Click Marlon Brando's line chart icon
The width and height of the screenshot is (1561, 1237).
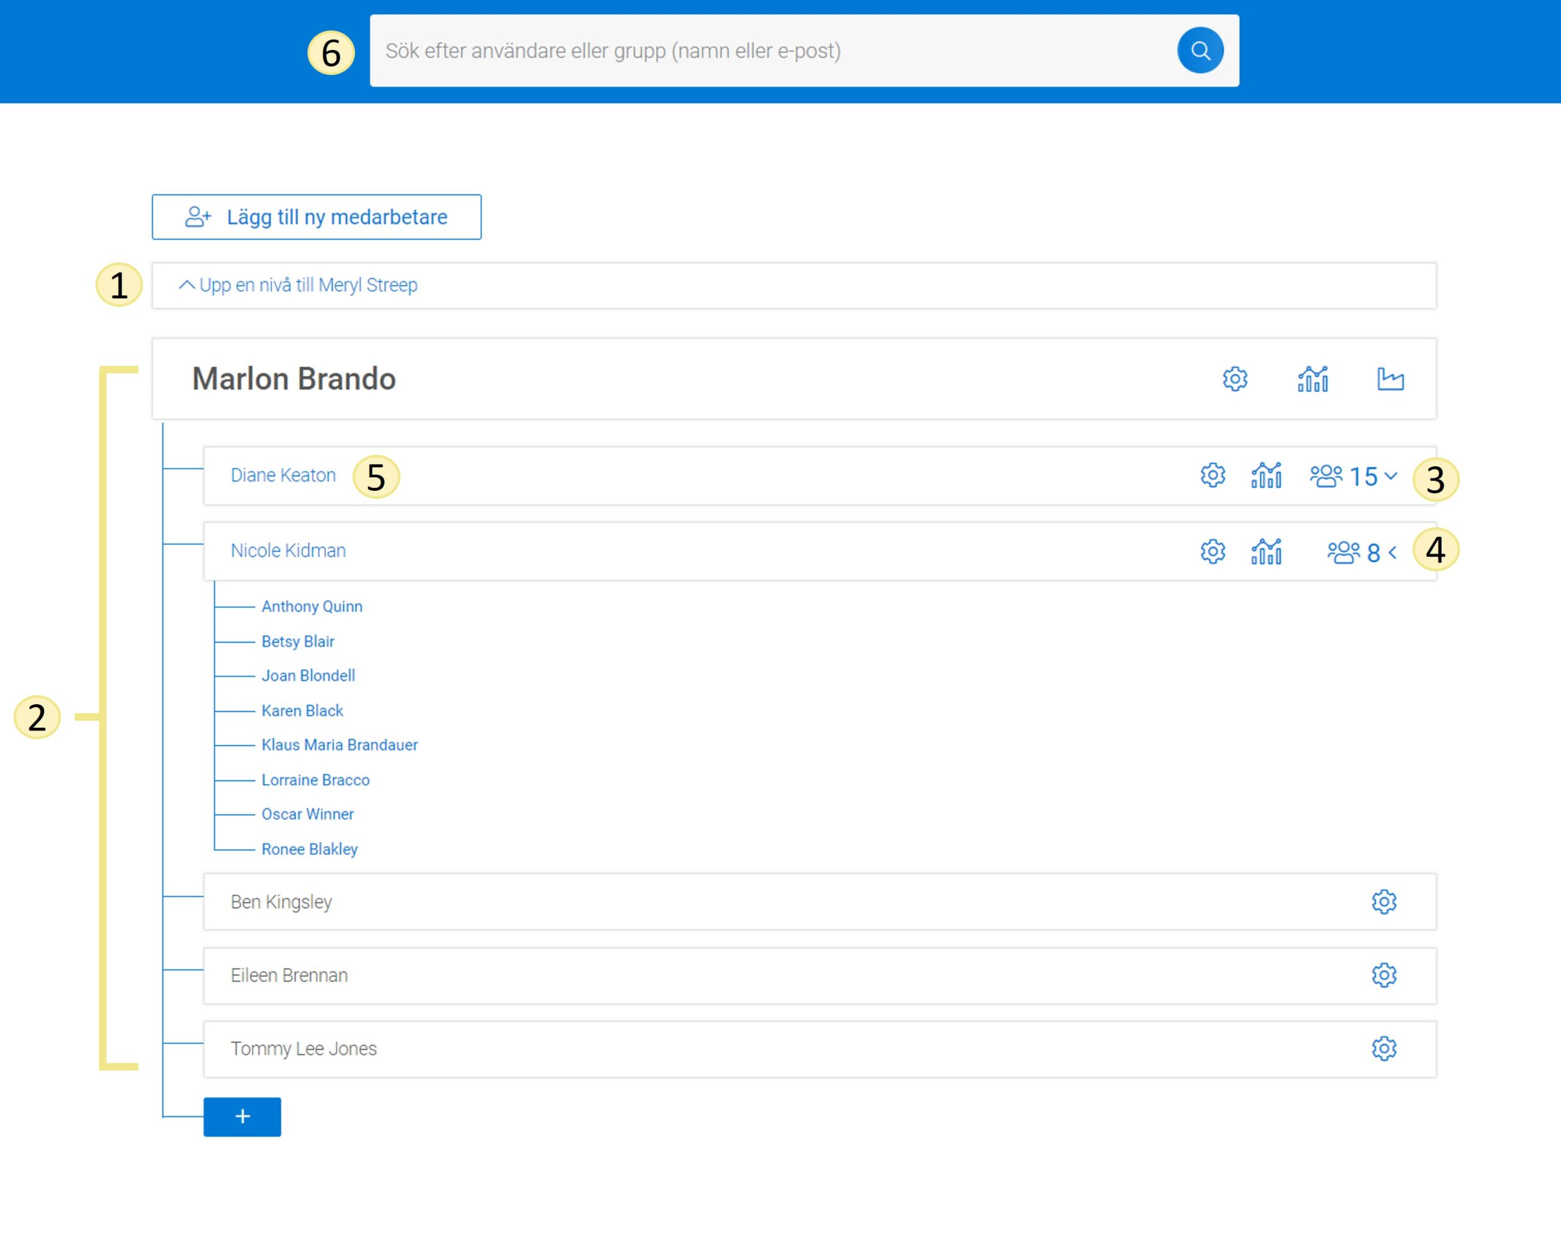(1390, 379)
